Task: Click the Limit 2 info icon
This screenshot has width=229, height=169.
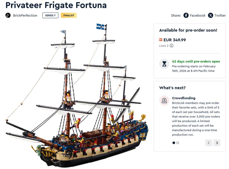Action: pos(172,46)
